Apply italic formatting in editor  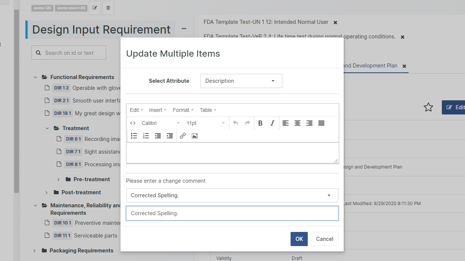point(272,123)
